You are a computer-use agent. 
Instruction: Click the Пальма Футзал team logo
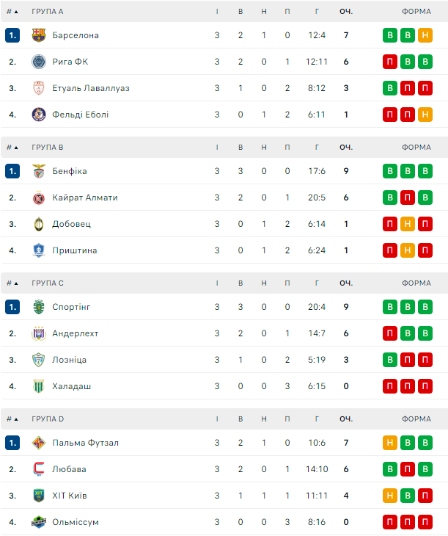click(x=39, y=443)
